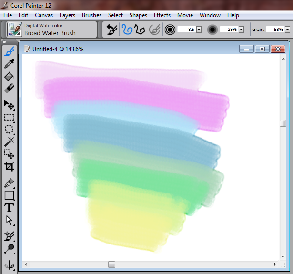Select the Layer Adjuster tool
293x274 pixels.
9,105
